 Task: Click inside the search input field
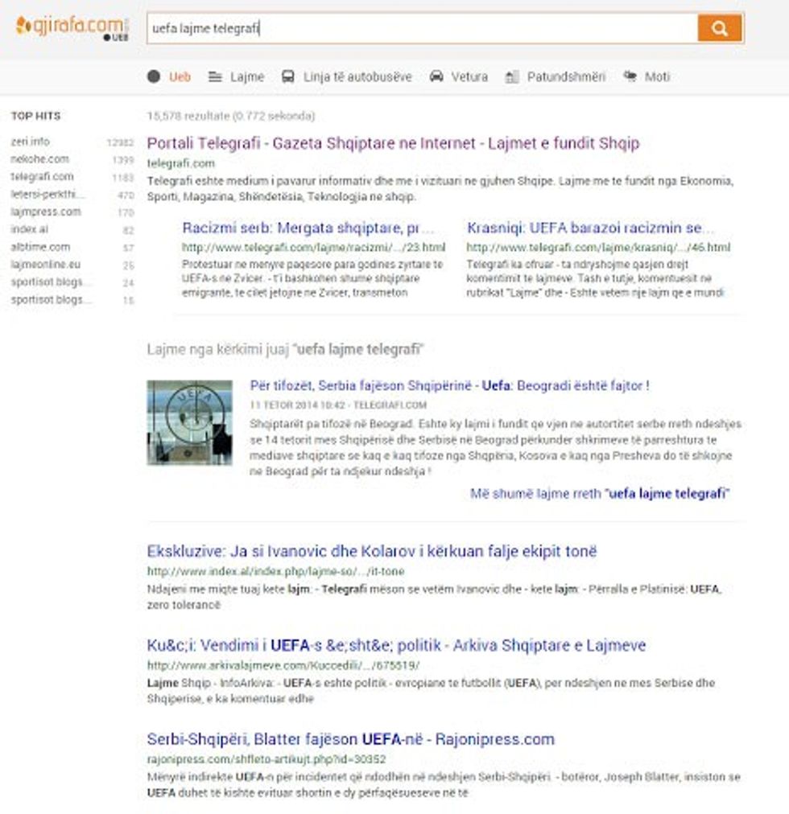pyautogui.click(x=419, y=29)
